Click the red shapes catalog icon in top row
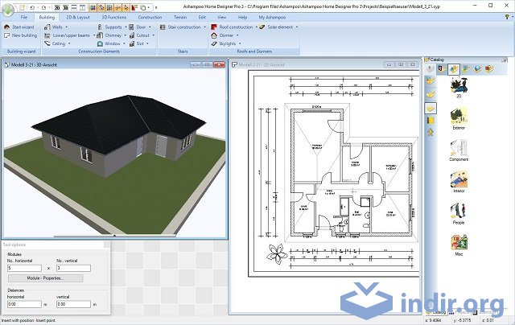Viewport: 515px width, 325px height. click(489, 69)
